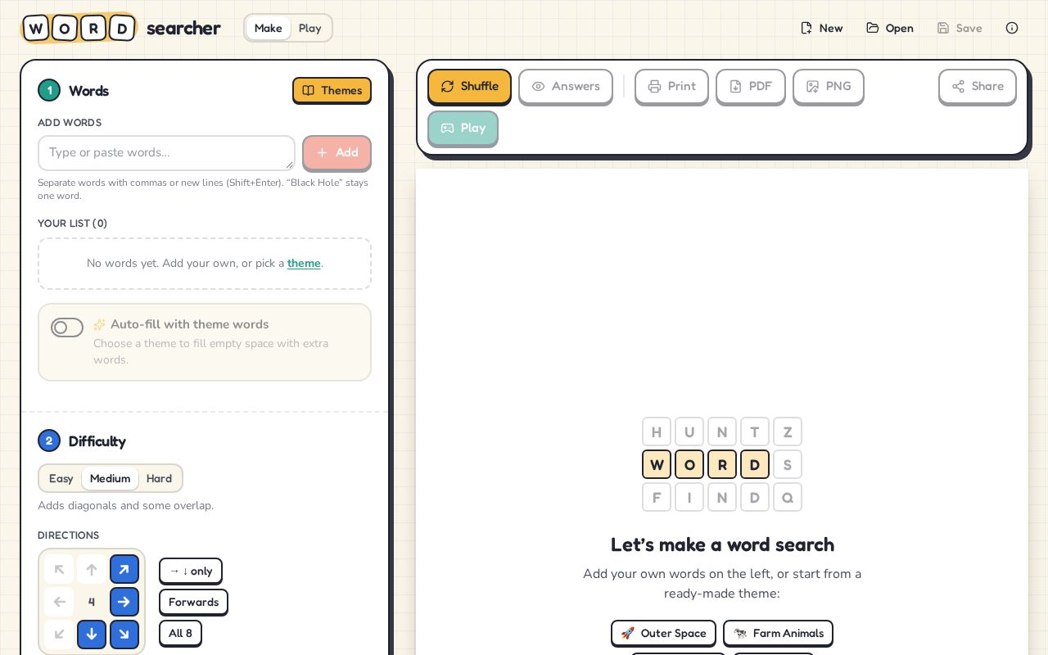
Task: Select Hard difficulty
Action: [159, 478]
